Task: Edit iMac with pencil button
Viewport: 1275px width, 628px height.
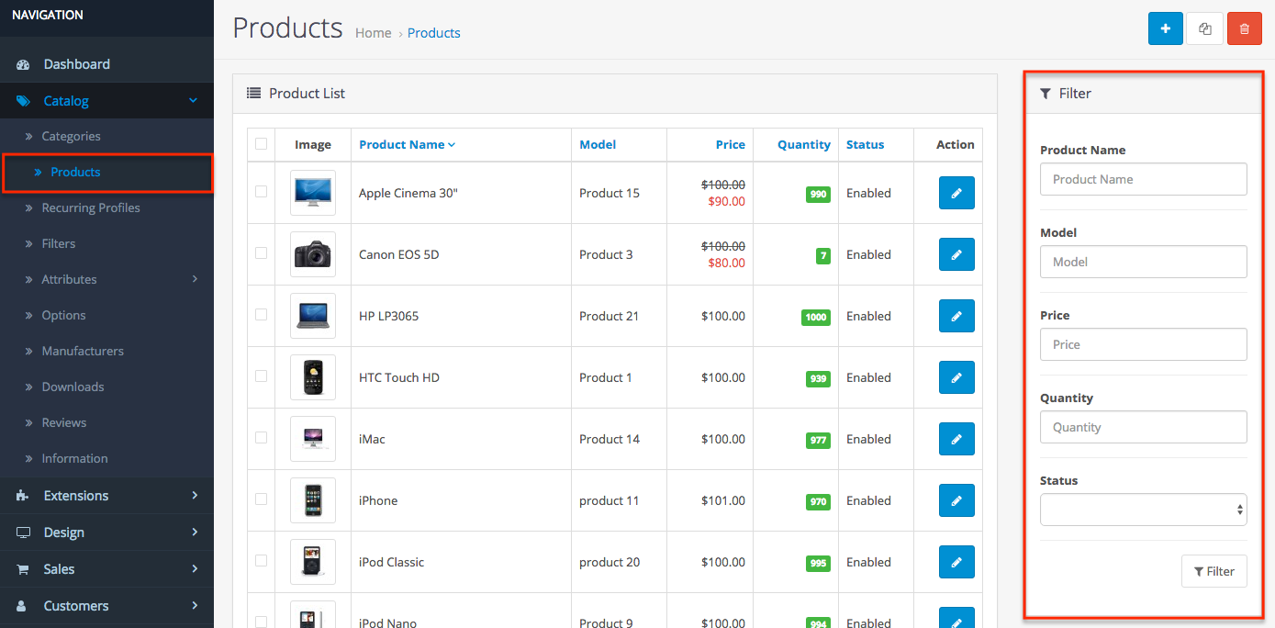Action: tap(956, 439)
